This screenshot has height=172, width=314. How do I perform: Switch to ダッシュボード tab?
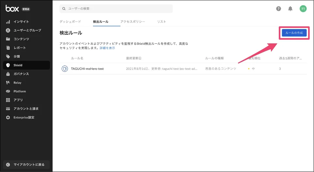pos(70,22)
